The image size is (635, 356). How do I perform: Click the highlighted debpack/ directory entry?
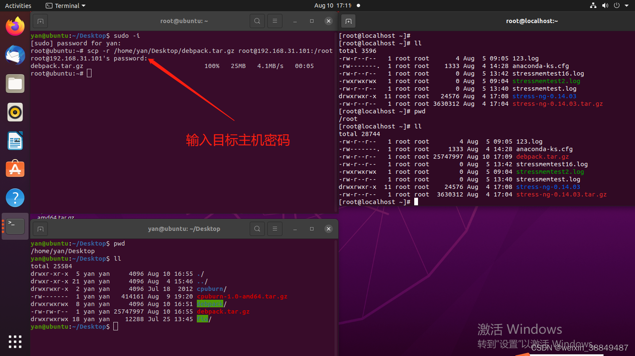[x=212, y=304]
